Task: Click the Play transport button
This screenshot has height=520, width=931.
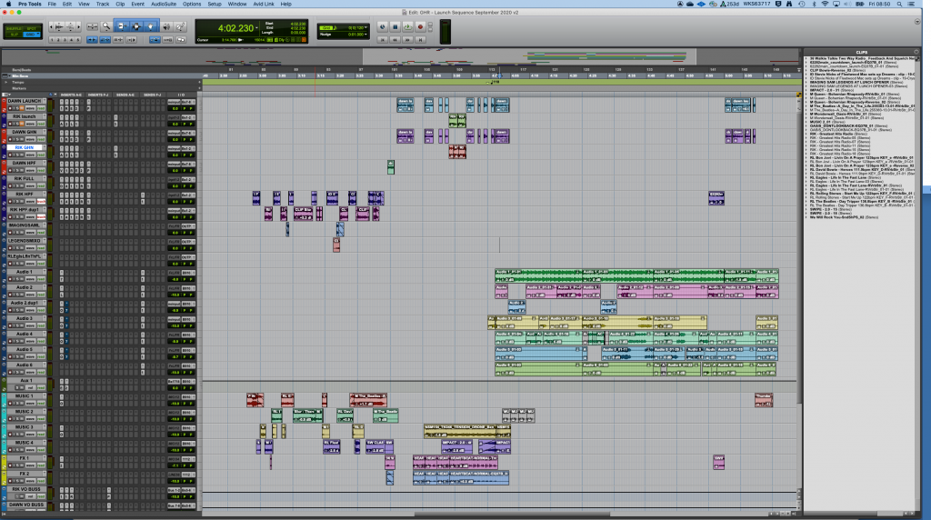Action: 407,26
